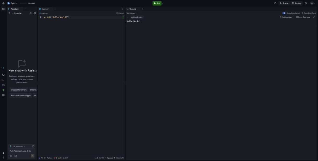Click the Deploy button
This screenshot has width=318, height=161.
pyautogui.click(x=297, y=3)
